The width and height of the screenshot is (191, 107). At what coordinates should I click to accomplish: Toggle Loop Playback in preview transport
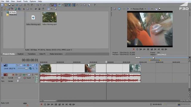pos(137,49)
